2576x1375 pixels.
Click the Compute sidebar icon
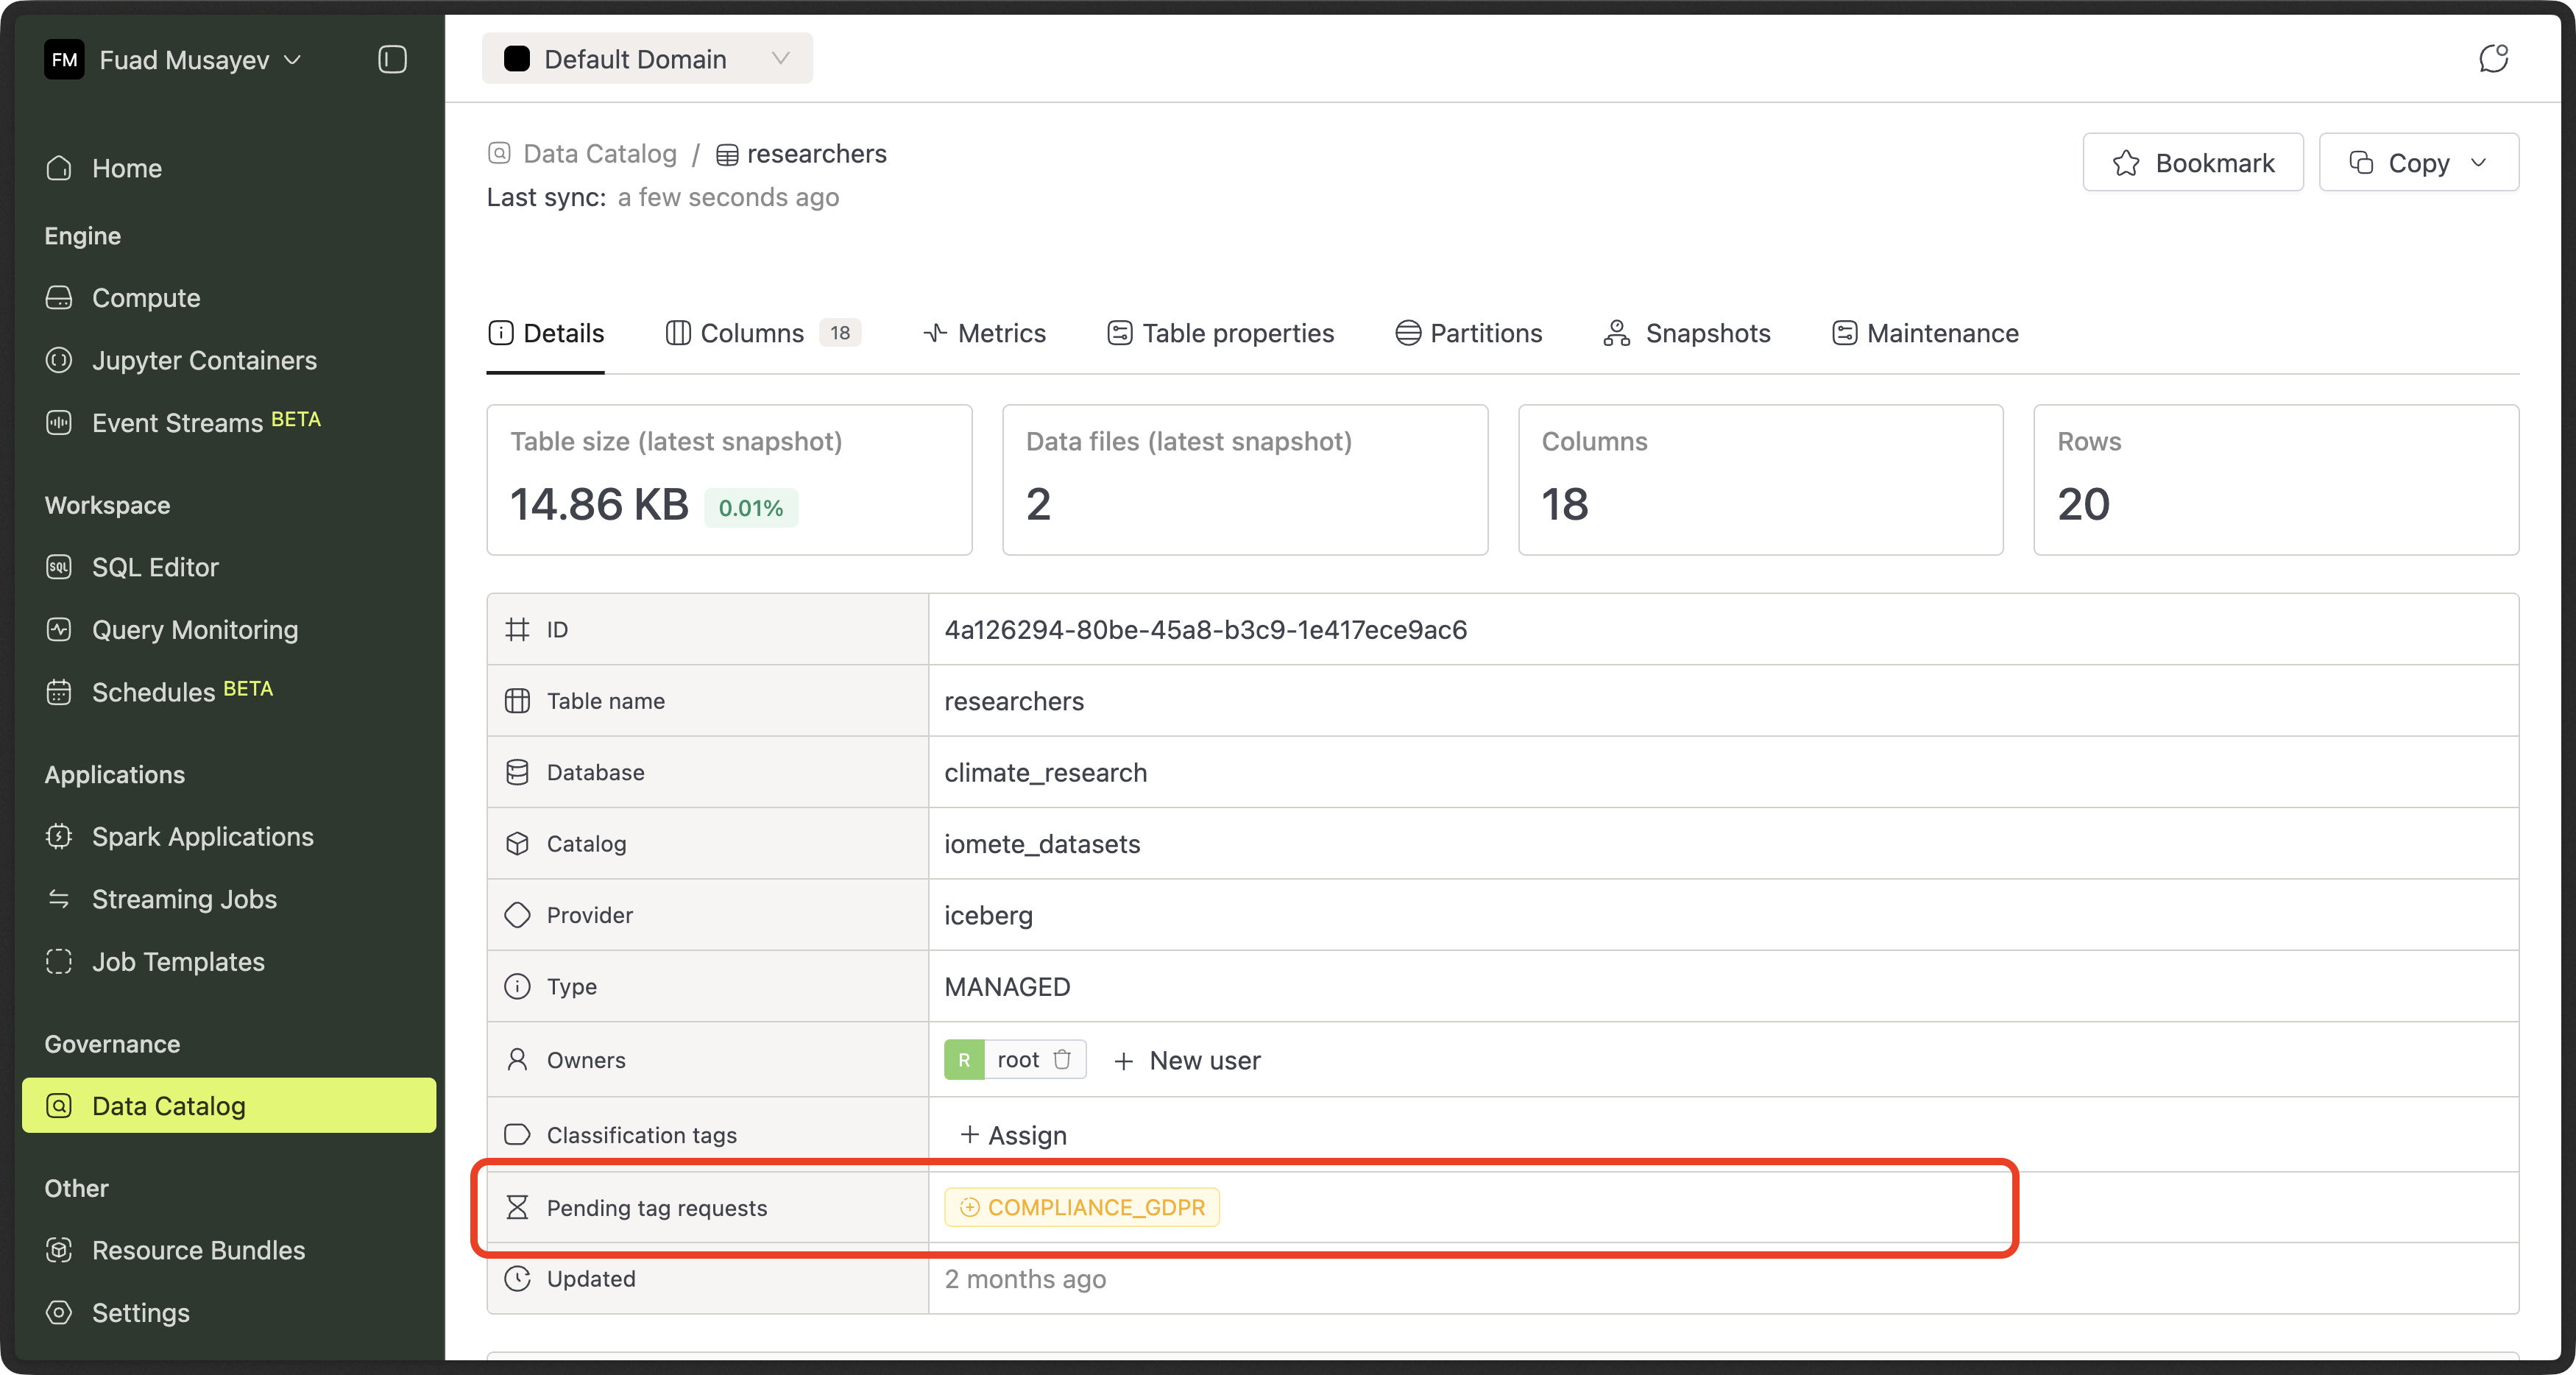(59, 298)
